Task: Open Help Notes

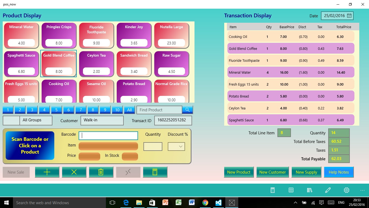Action: (339, 172)
